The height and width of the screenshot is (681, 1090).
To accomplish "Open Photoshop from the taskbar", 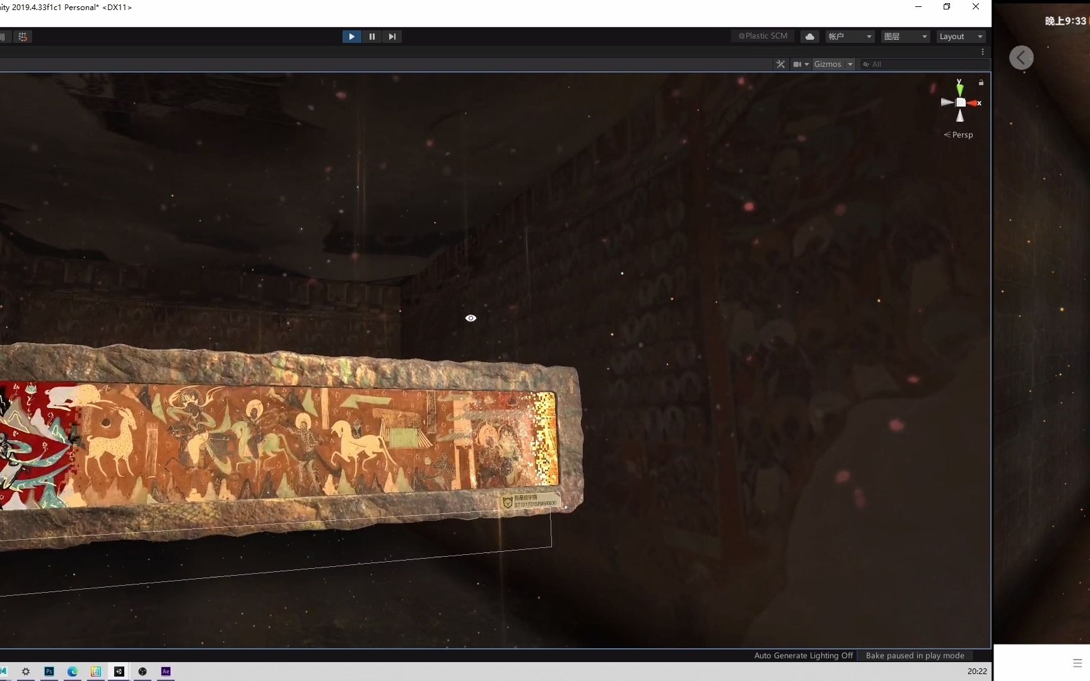I will tap(49, 672).
